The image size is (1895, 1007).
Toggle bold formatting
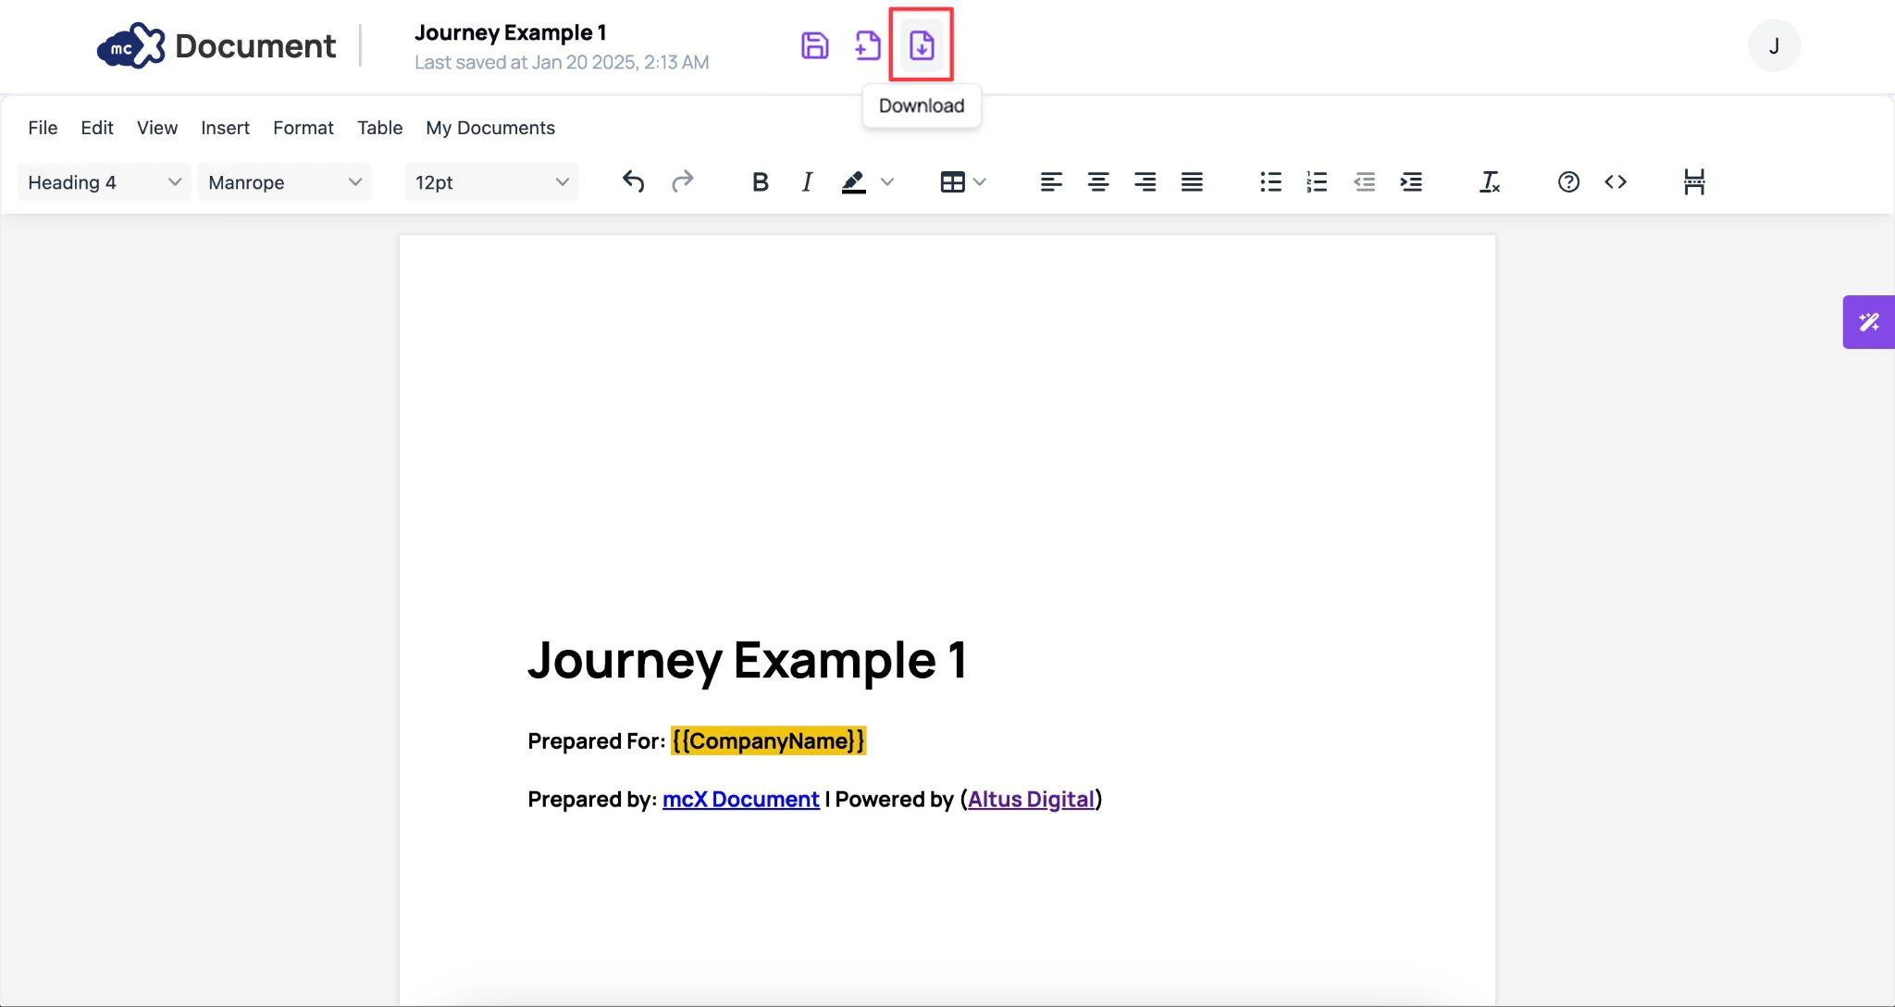(x=760, y=182)
